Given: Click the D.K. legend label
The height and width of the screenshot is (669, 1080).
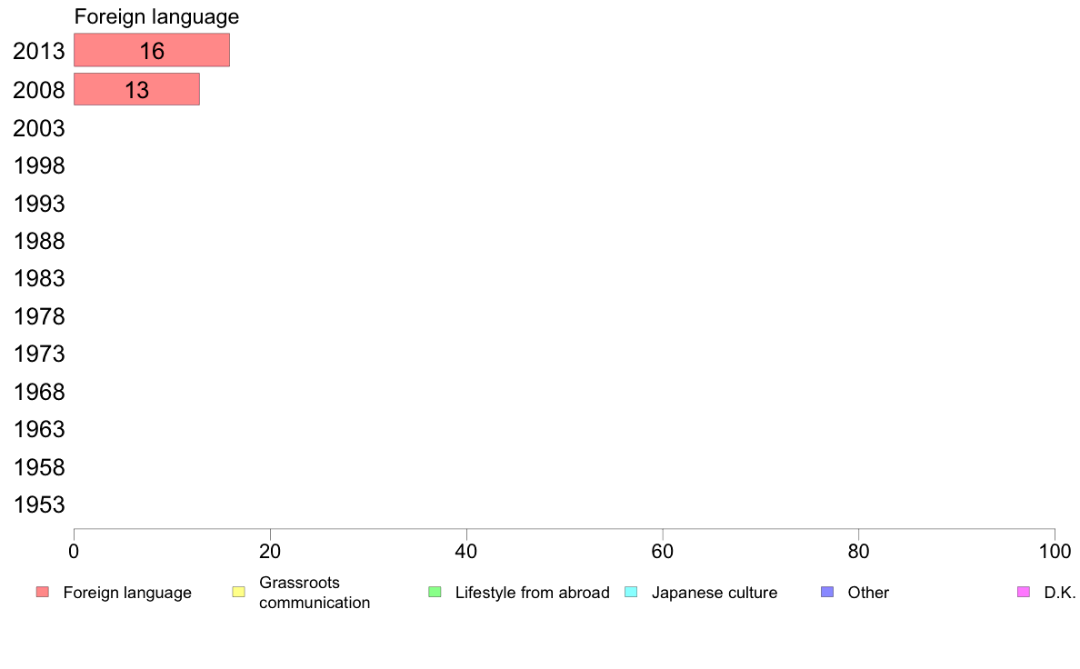Looking at the screenshot, I should 1059,593.
